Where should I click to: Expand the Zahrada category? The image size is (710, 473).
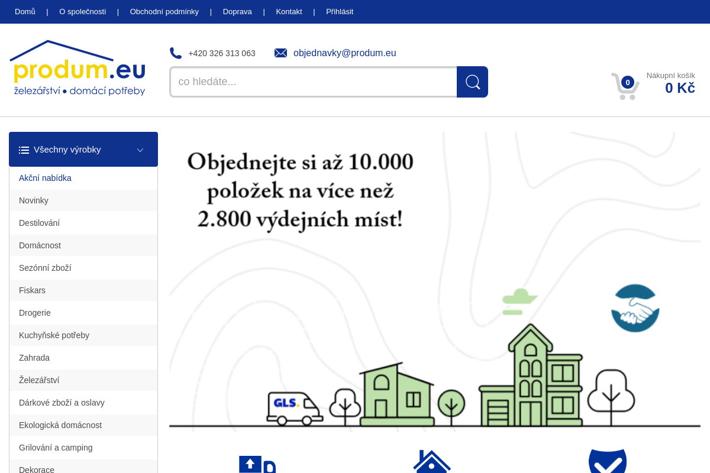[34, 358]
